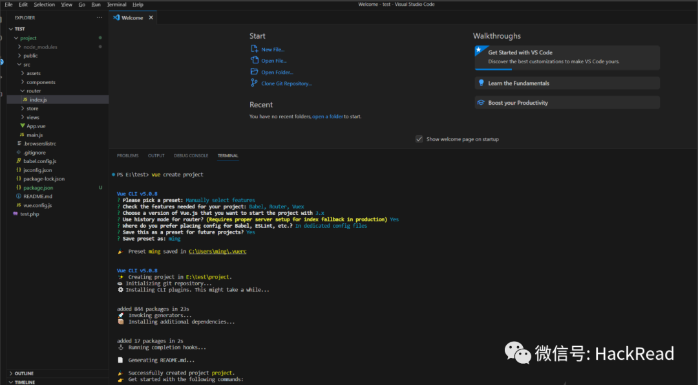Click the JS icon beside vue.config.js

19,205
